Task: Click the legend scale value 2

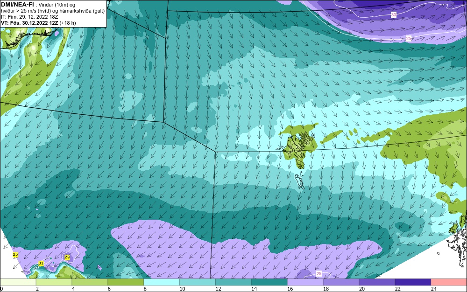Action: click(37, 289)
